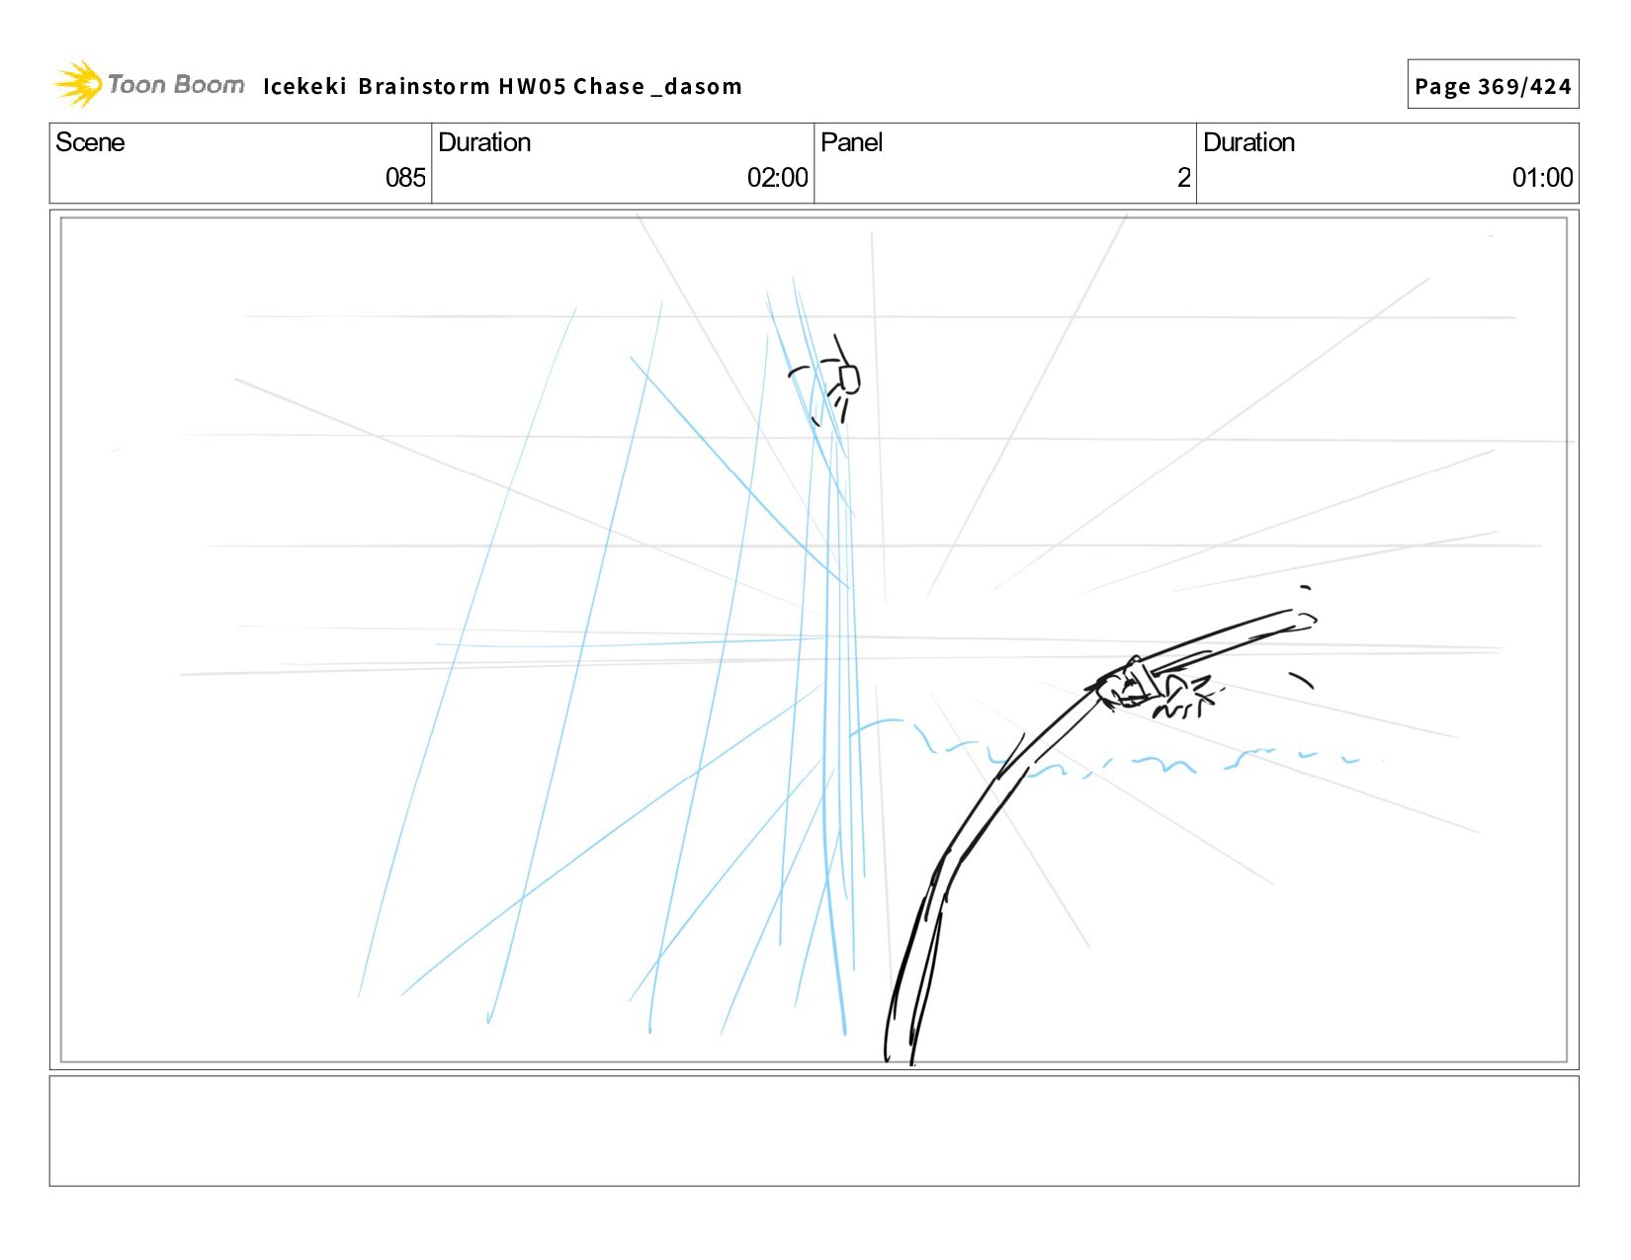This screenshot has width=1631, height=1260.
Task: Click the empty notes box below the panel
Action: (x=814, y=1131)
